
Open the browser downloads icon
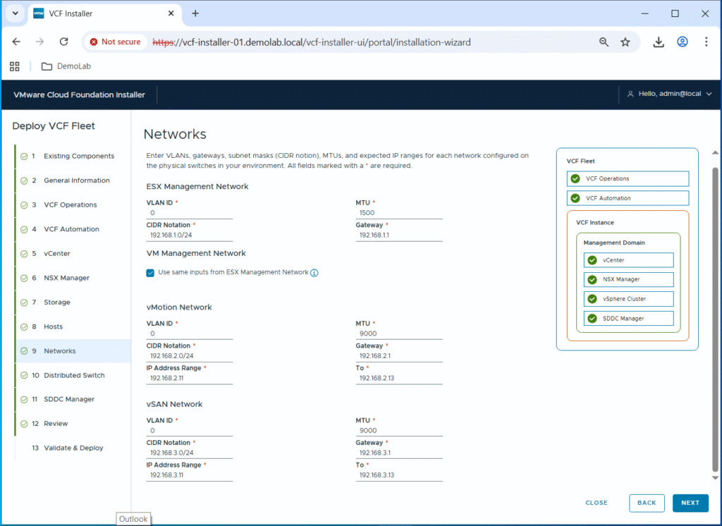(x=659, y=42)
